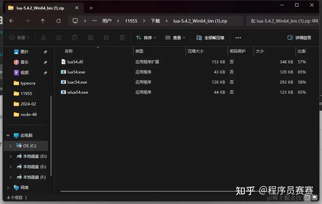
Task: Select the Rename icon
Action: coord(90,38)
